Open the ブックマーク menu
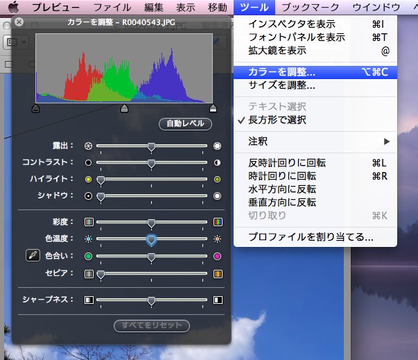This screenshot has width=418, height=360. point(310,7)
